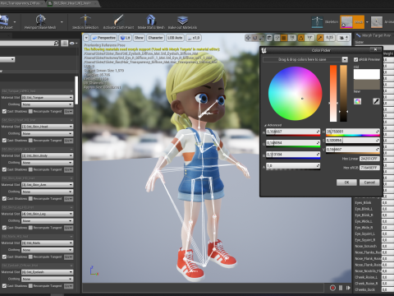Toggle rotation snapping angle icon

click(301, 38)
